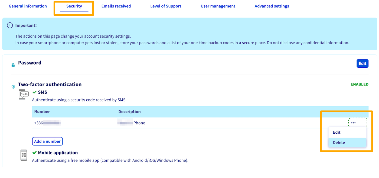Go to the User management tab
Screen dimensions: 379x178
[218, 6]
